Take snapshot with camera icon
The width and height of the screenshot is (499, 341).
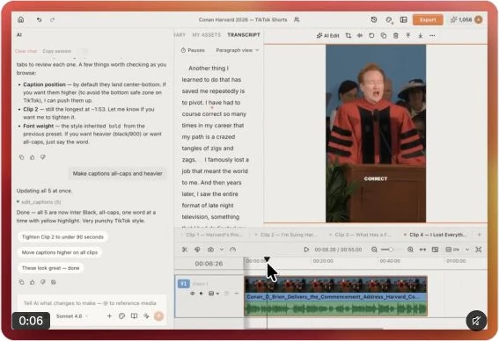point(210,250)
